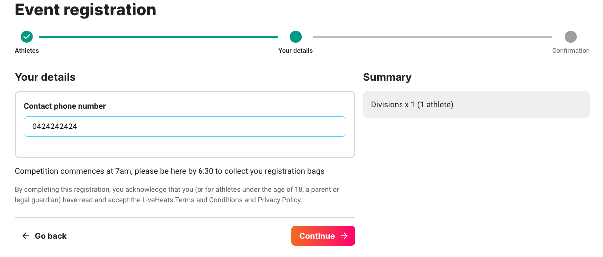Viewport: 603px width, 257px height.
Task: Open the Privacy Policy link
Action: click(x=279, y=200)
